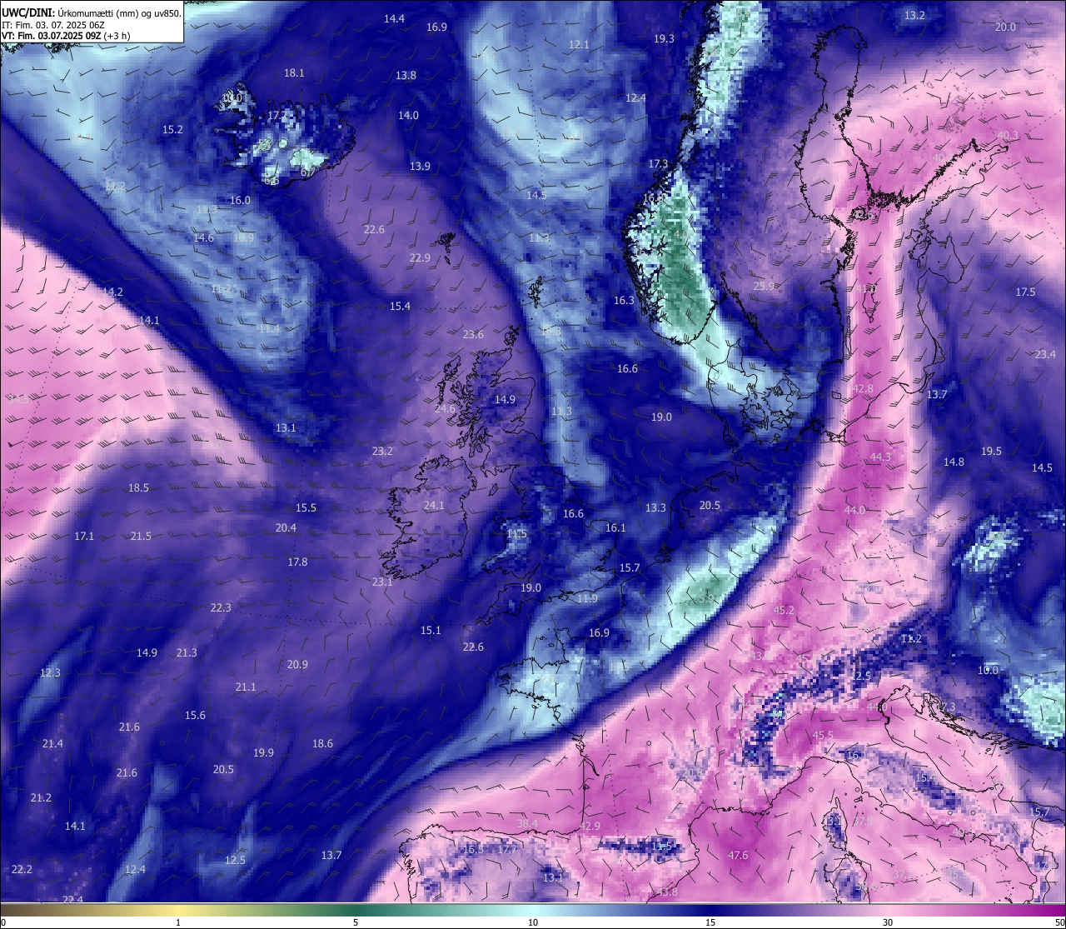Click the map value 17.1
Screen dimensions: 1066x929
pyautogui.click(x=84, y=536)
